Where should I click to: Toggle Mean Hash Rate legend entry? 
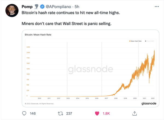tap(135, 41)
